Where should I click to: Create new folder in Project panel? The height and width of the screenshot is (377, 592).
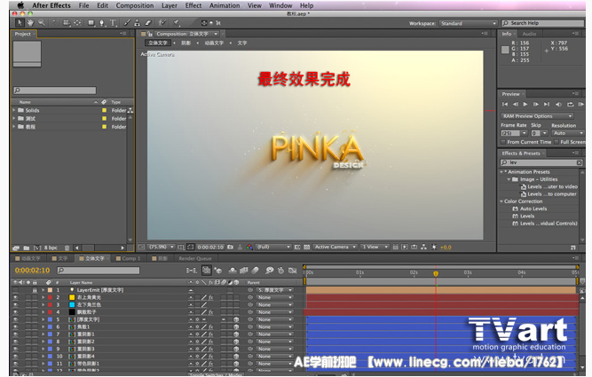26,248
